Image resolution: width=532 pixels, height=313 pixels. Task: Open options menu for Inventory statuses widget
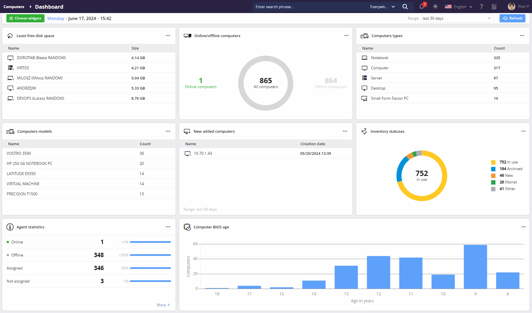[523, 131]
